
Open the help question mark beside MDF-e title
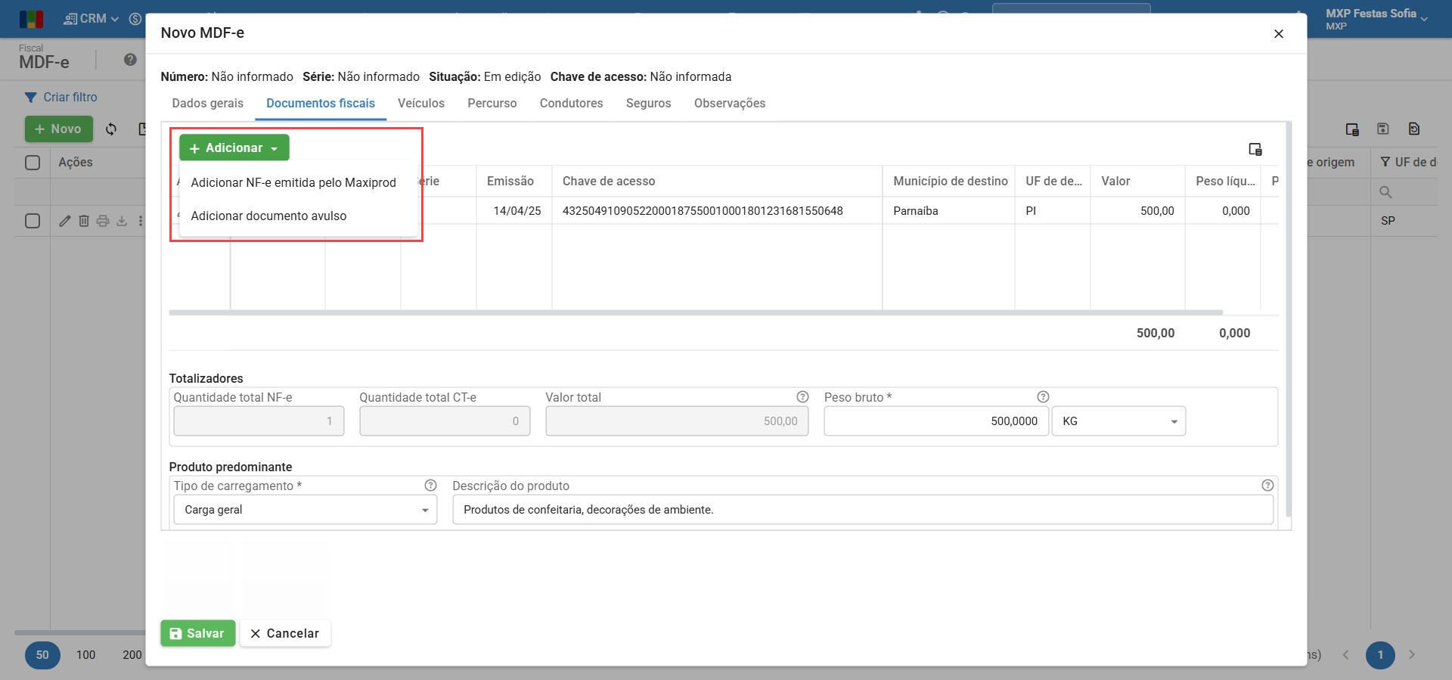pyautogui.click(x=130, y=60)
